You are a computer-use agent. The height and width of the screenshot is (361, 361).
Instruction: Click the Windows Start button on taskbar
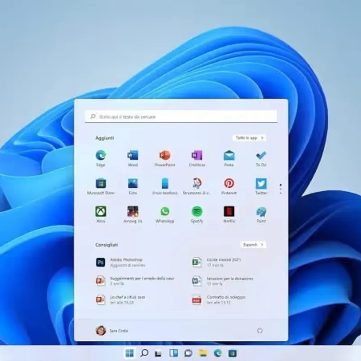[130, 353]
